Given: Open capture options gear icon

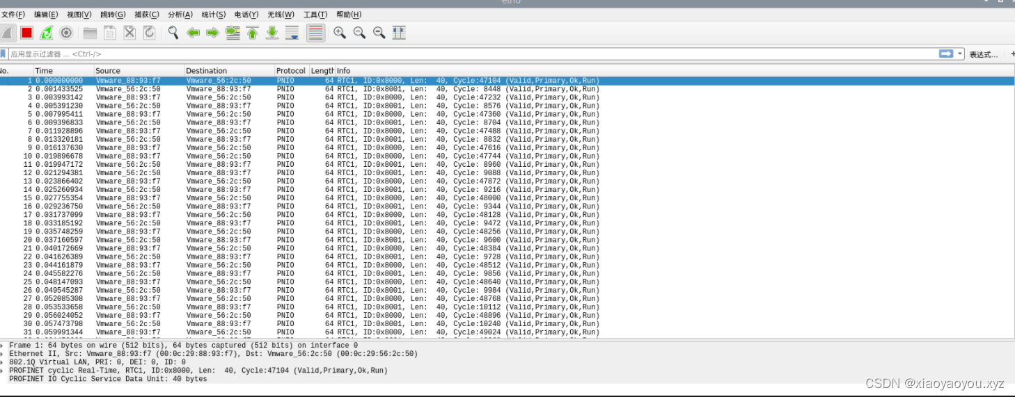Looking at the screenshot, I should coord(66,33).
